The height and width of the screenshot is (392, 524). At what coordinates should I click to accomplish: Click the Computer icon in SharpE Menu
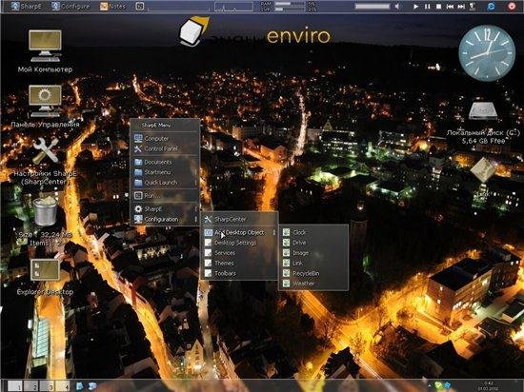[138, 138]
